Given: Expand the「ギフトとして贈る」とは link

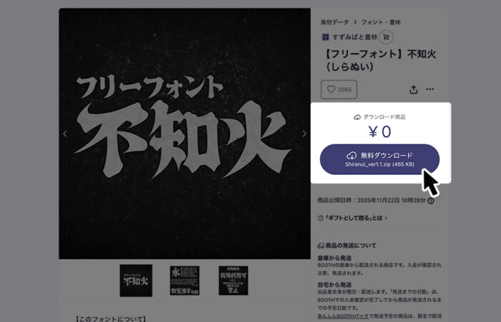Looking at the screenshot, I should (x=356, y=218).
